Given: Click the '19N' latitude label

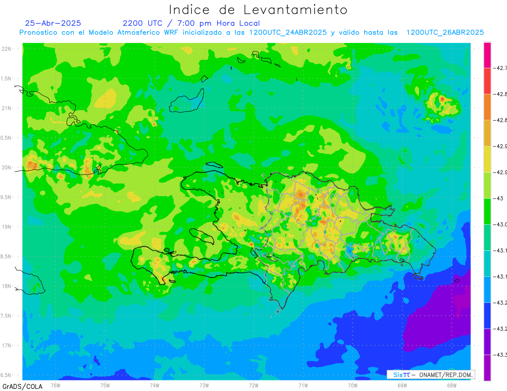Looking at the screenshot, I should click(x=7, y=227).
